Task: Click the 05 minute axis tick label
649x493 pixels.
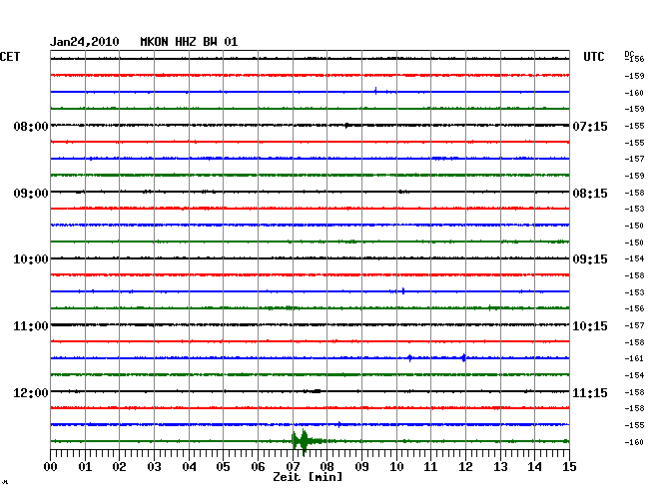Action: click(x=223, y=466)
